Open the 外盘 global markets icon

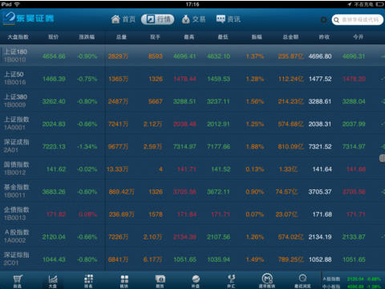196,281
